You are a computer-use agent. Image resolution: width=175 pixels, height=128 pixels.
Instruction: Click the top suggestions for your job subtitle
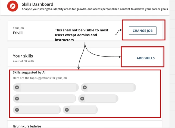point(40,78)
